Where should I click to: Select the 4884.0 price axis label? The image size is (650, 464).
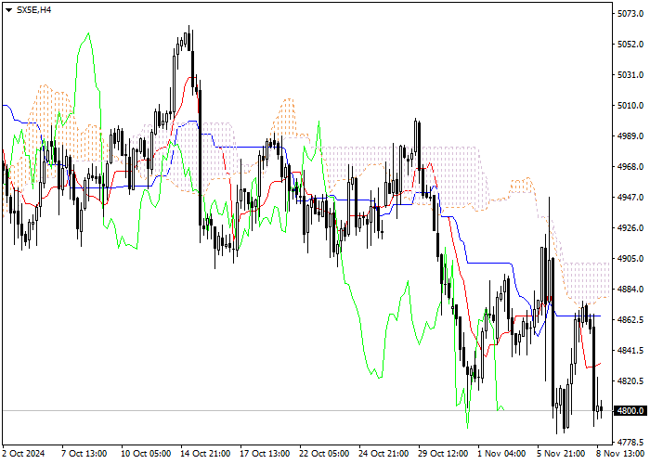click(630, 290)
